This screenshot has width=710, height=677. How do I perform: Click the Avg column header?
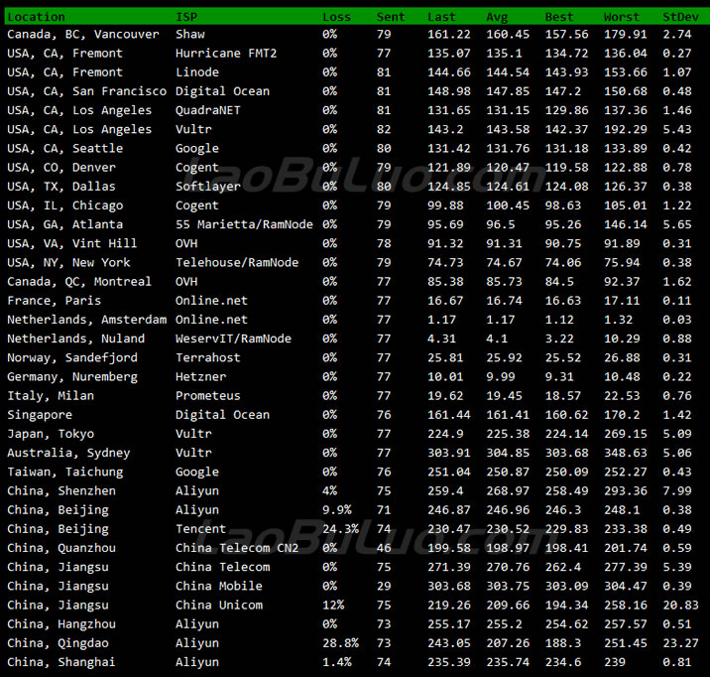coord(497,17)
